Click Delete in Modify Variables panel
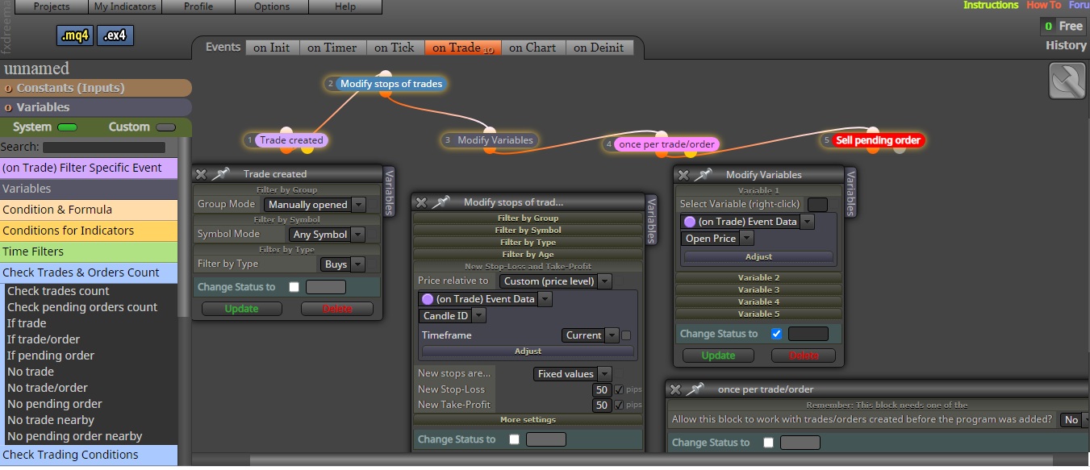Screen dimensions: 1090x470 (x=804, y=356)
